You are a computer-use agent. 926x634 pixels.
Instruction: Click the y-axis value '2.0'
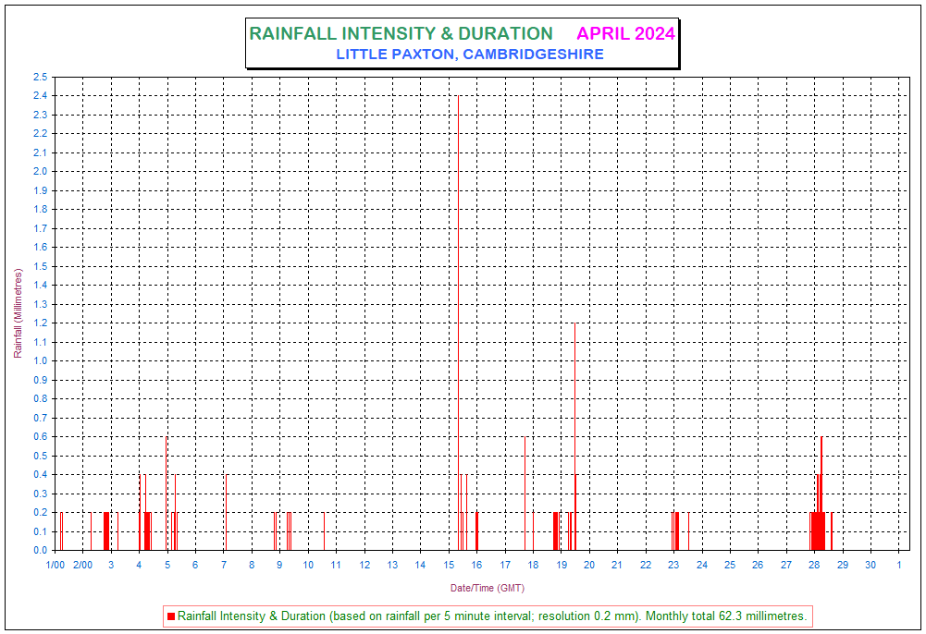tap(40, 172)
